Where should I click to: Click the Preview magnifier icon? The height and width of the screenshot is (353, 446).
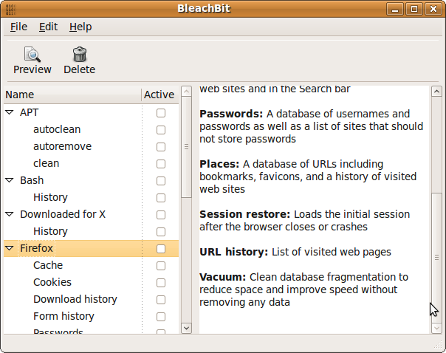tap(32, 54)
